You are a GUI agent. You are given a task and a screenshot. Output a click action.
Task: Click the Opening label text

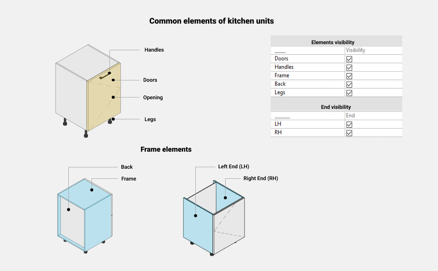153,97
